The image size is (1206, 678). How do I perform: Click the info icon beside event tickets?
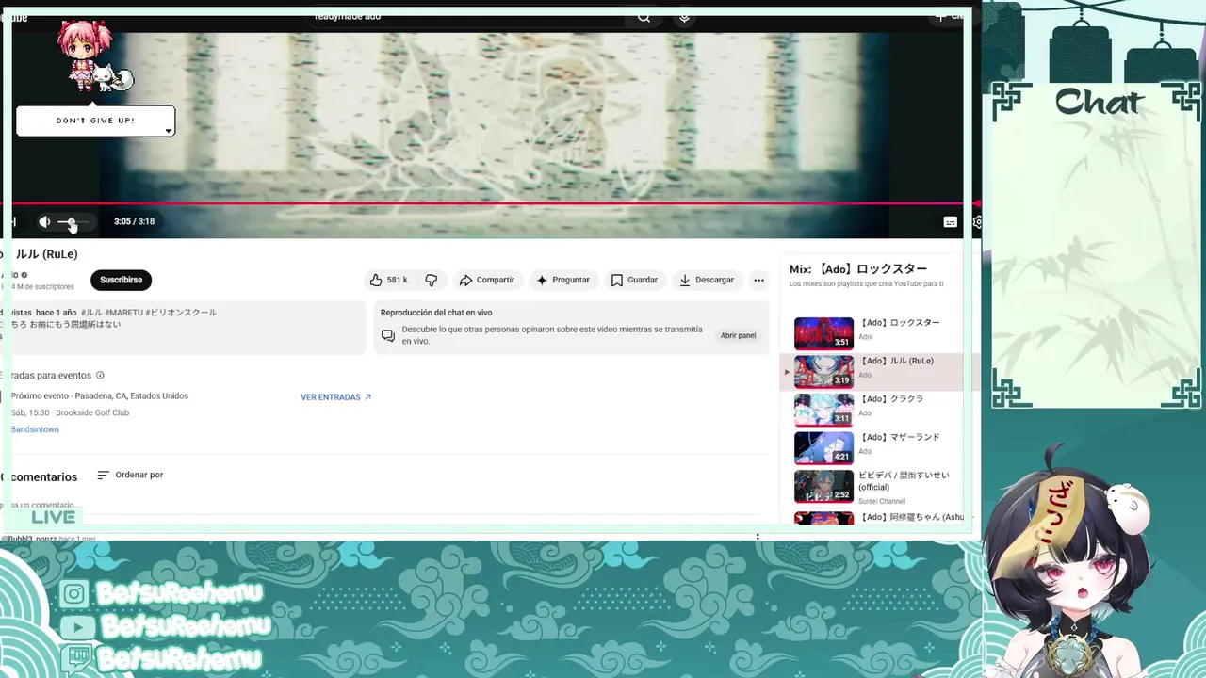tap(100, 376)
